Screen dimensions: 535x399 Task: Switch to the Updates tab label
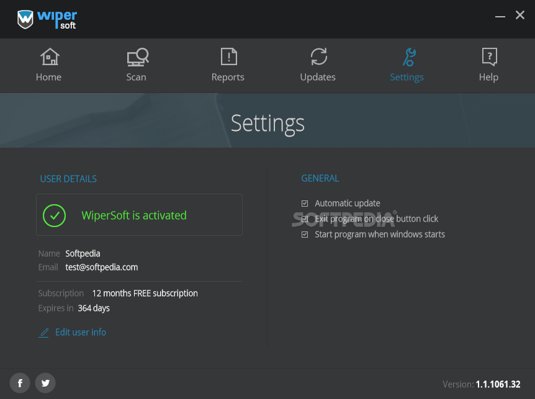pos(318,78)
